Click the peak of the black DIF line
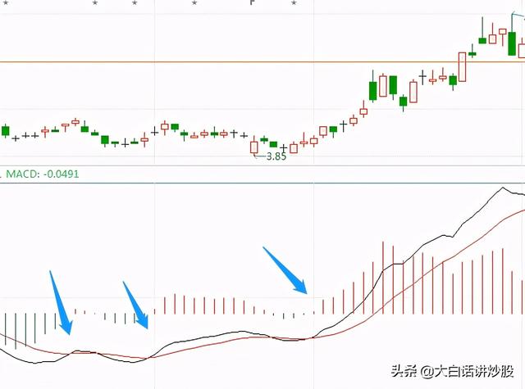Image resolution: width=525 pixels, height=389 pixels. coord(503,188)
